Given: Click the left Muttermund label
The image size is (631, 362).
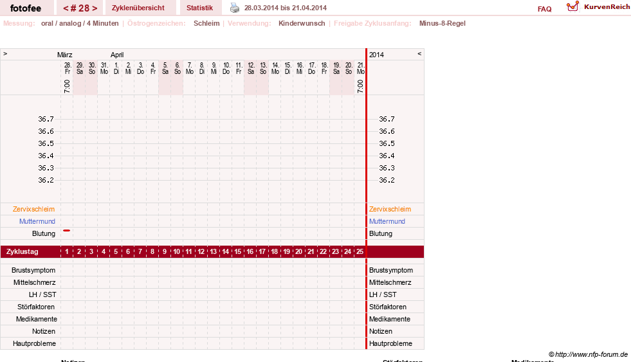Looking at the screenshot, I should 37,221.
